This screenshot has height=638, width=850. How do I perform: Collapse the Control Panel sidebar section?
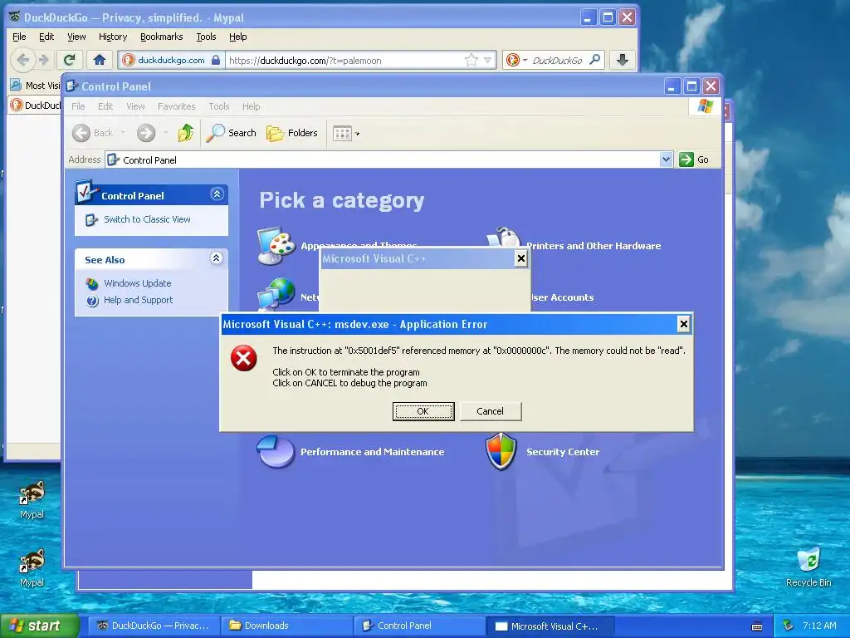tap(217, 194)
